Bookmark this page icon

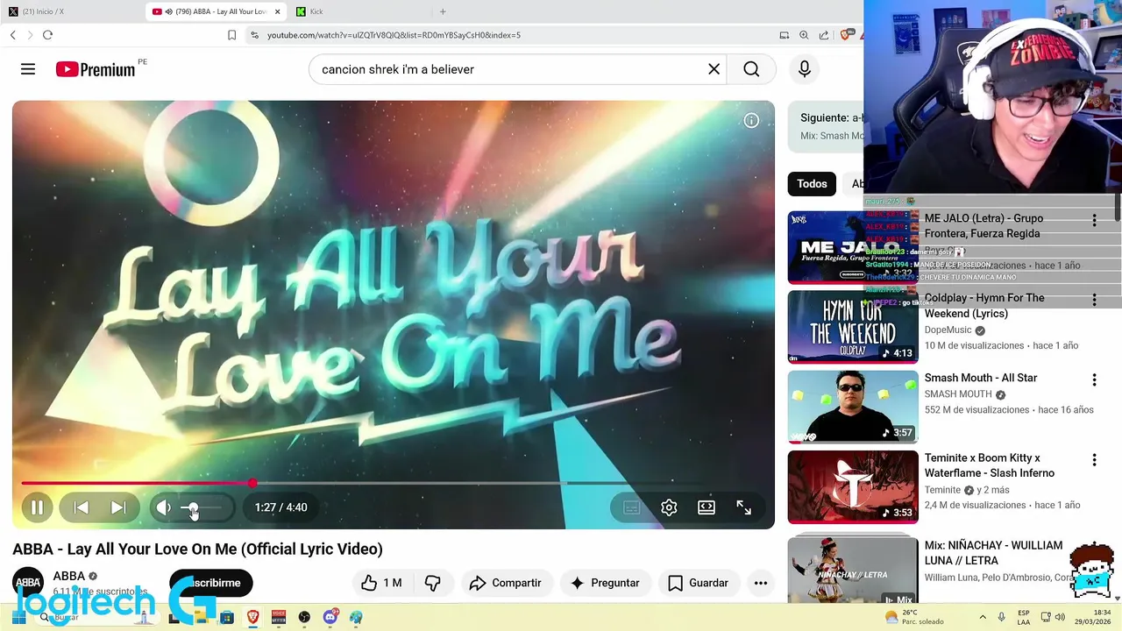231,35
